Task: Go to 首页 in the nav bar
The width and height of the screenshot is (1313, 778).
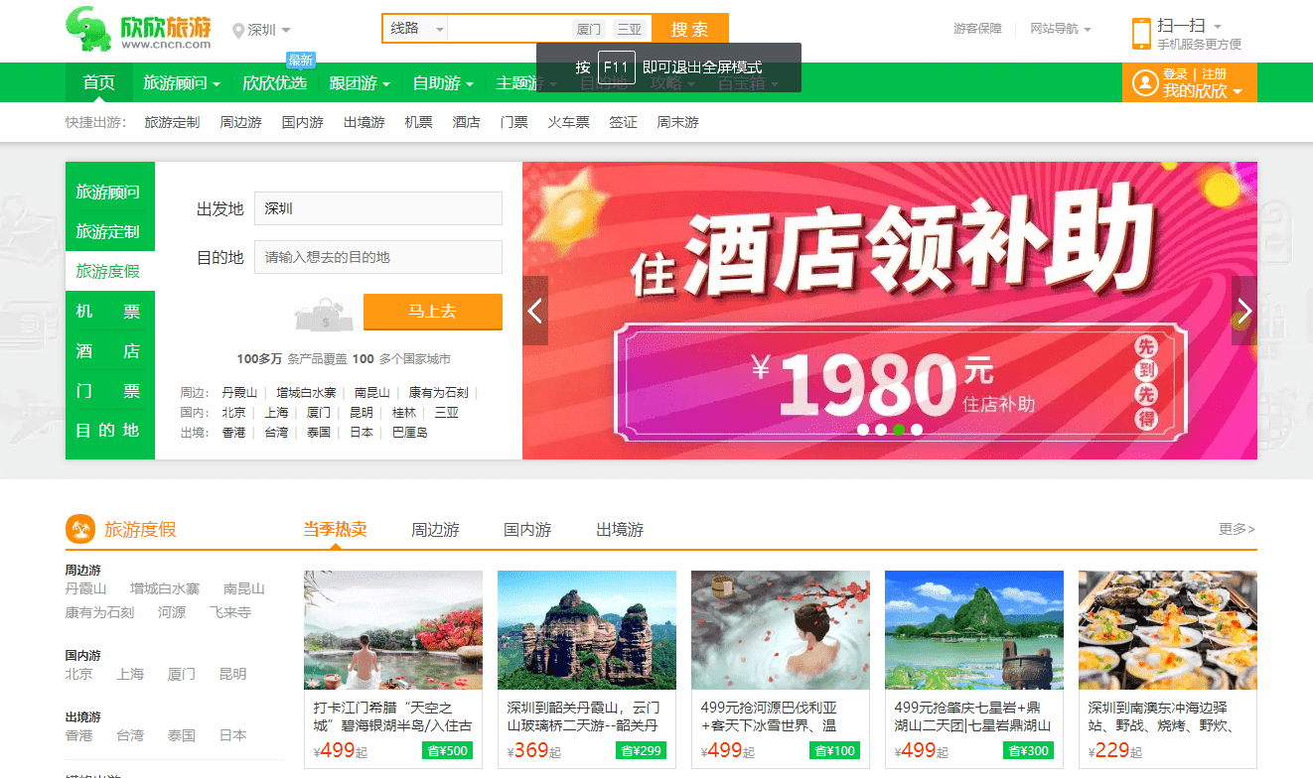Action: click(99, 82)
